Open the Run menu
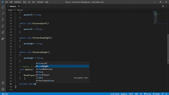 (34, 2)
